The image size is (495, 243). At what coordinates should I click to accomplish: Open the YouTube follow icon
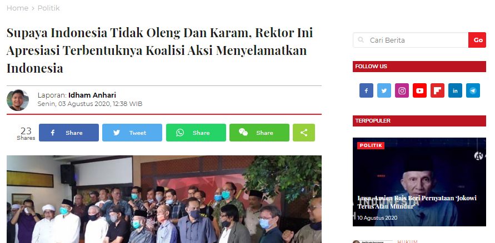pos(419,90)
